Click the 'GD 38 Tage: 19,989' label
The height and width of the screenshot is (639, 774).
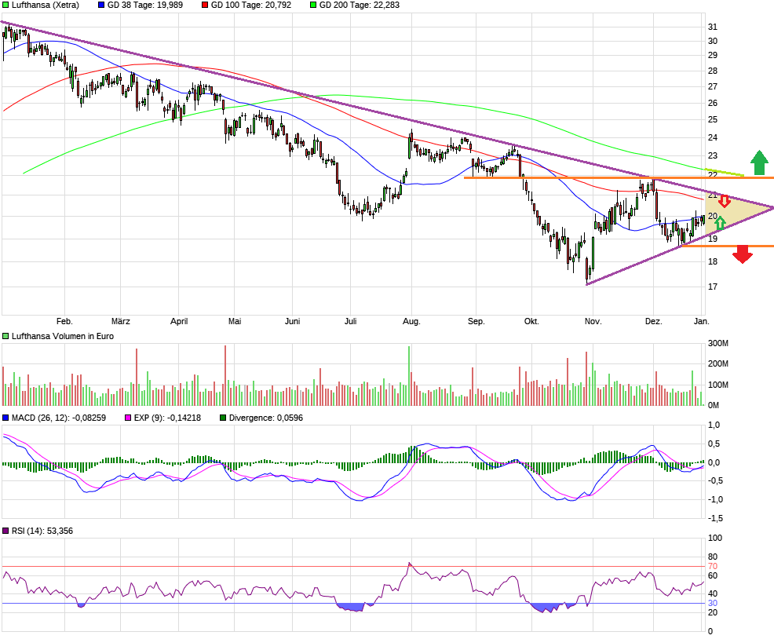[145, 5]
